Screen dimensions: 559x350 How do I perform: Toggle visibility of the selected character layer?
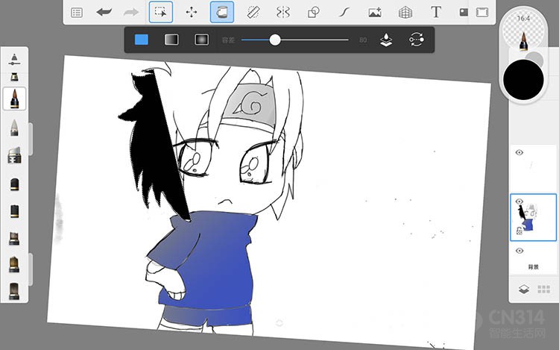tap(519, 201)
